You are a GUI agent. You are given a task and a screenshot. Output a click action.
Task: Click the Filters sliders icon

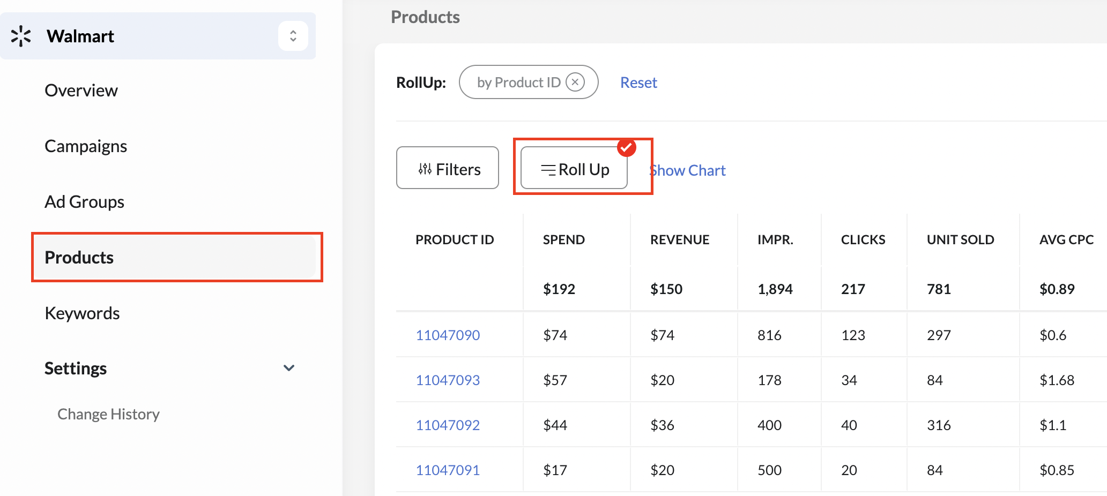(x=425, y=169)
